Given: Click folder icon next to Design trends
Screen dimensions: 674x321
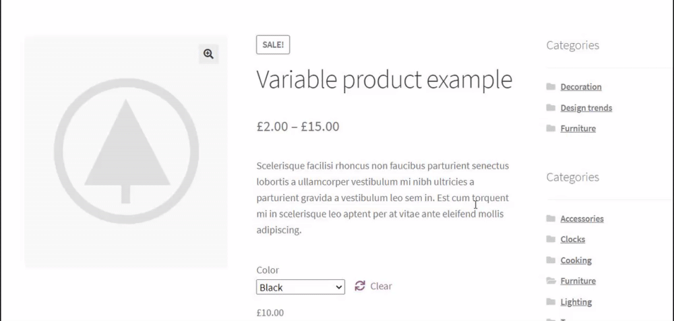Looking at the screenshot, I should [551, 107].
